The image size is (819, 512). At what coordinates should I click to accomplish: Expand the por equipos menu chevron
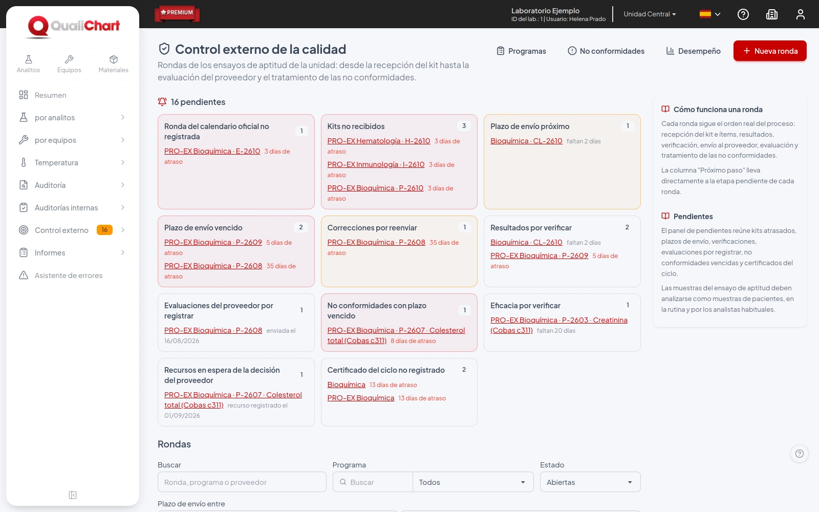pos(123,140)
